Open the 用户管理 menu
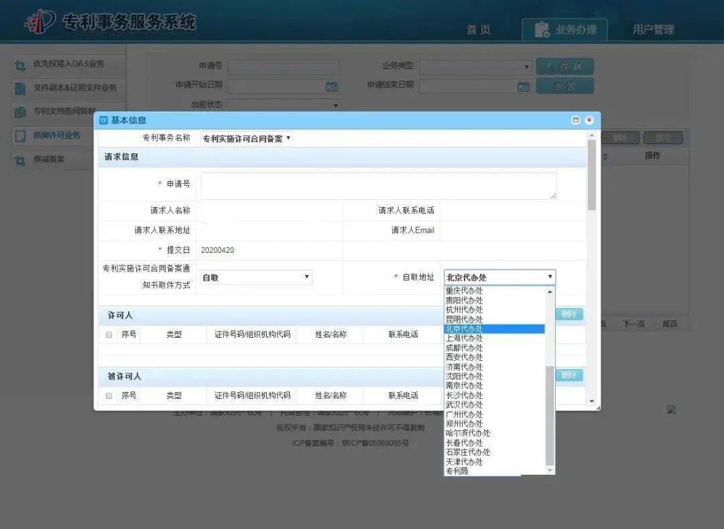This screenshot has height=529, width=724. pos(654,29)
